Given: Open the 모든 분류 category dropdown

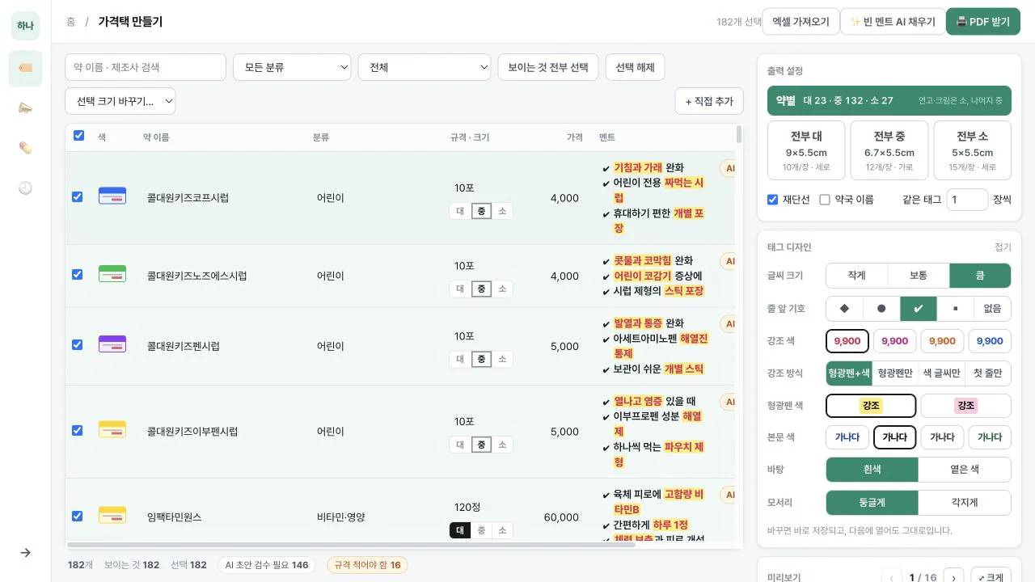Looking at the screenshot, I should point(292,67).
